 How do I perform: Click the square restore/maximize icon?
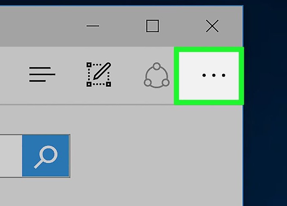click(152, 26)
